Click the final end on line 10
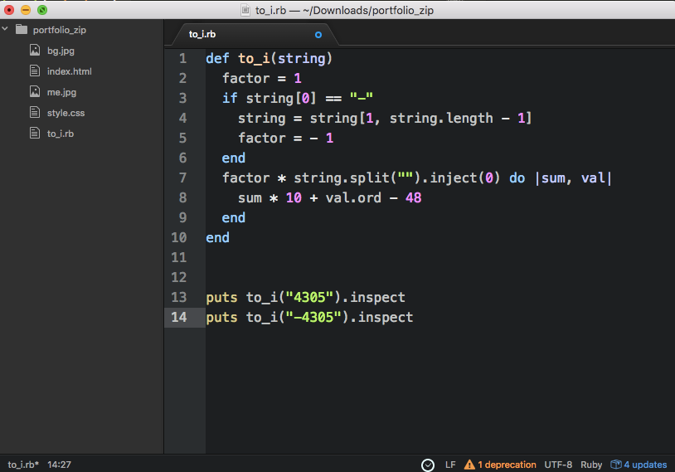The height and width of the screenshot is (472, 675). pos(217,238)
